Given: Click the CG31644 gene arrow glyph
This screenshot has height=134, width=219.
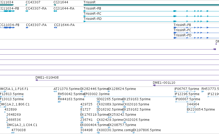Looking at the screenshot, I should click(55, 5).
